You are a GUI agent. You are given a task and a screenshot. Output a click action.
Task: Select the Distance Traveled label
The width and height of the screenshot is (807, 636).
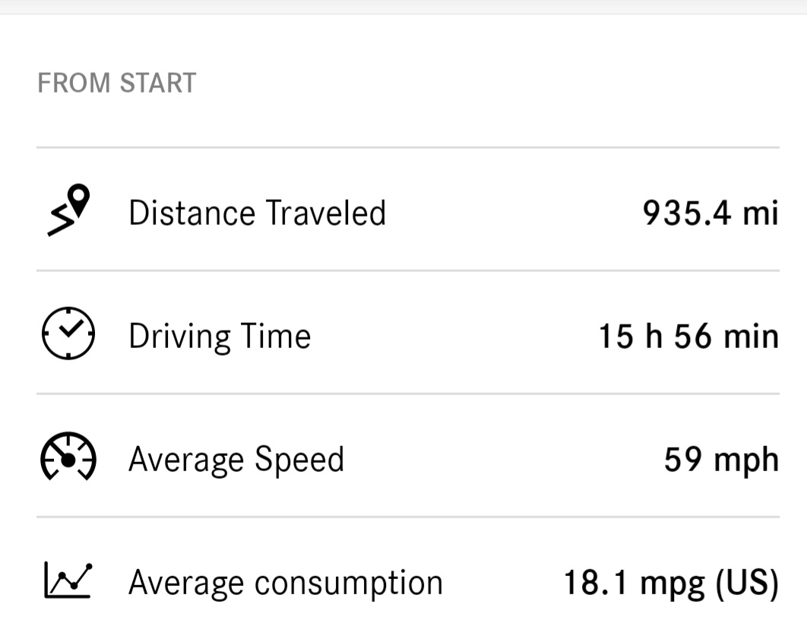coord(257,213)
